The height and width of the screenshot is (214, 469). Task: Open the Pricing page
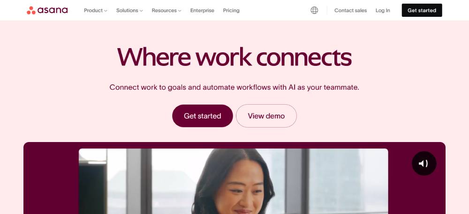tap(231, 10)
